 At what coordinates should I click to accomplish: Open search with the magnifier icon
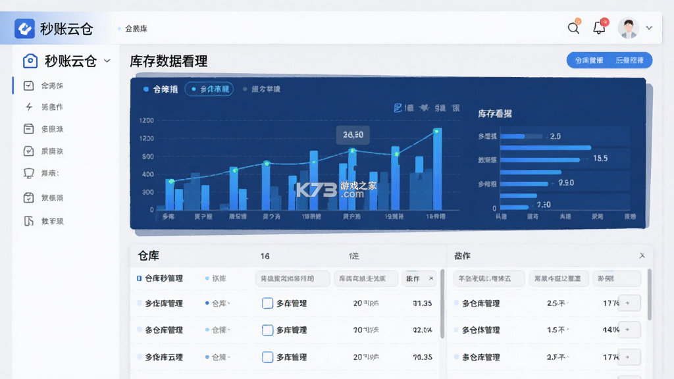(x=573, y=28)
